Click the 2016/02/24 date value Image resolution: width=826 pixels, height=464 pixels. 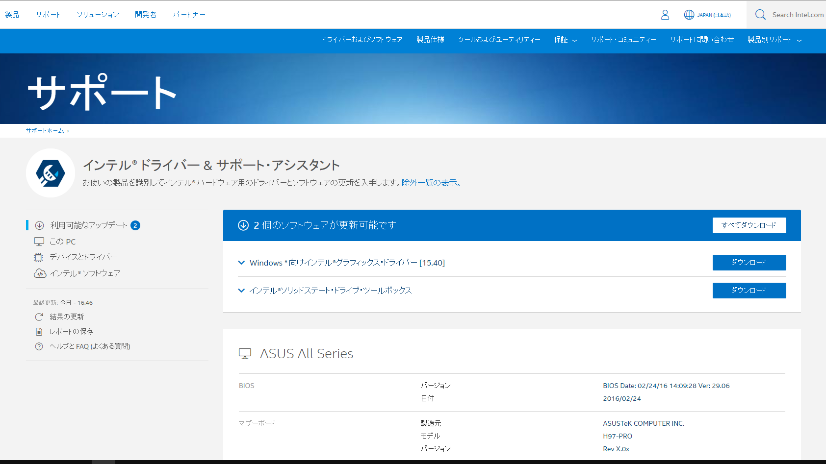point(622,399)
